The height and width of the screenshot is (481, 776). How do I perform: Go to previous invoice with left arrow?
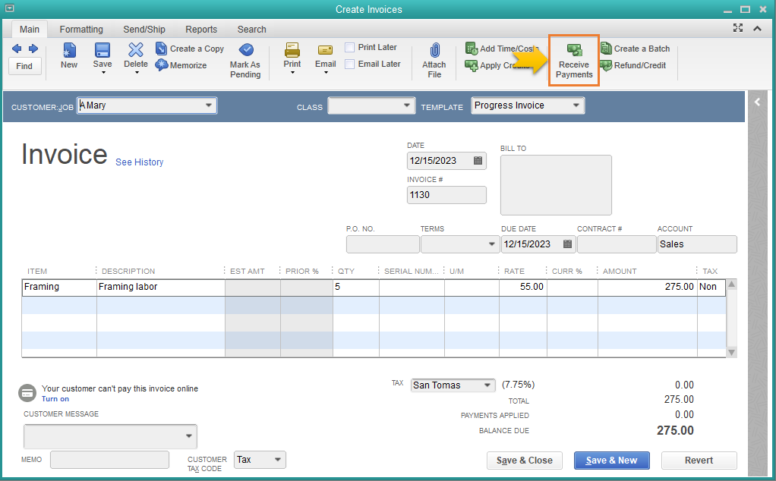coord(17,49)
